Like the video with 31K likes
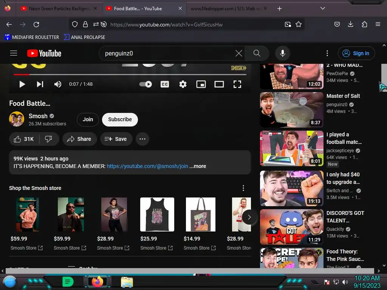Image resolution: width=387 pixels, height=290 pixels. pyautogui.click(x=24, y=139)
